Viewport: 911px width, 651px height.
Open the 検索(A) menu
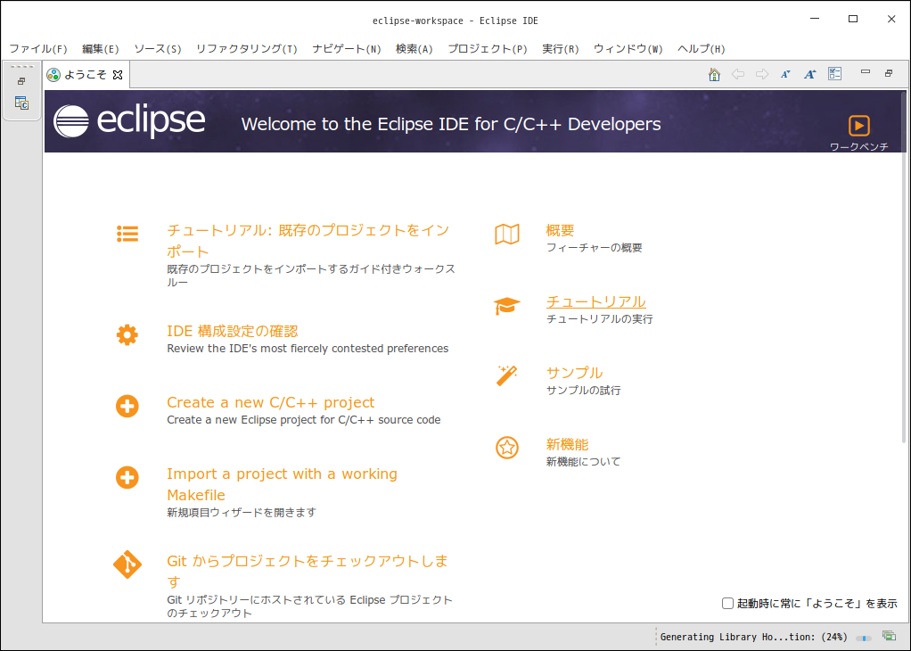click(x=414, y=49)
